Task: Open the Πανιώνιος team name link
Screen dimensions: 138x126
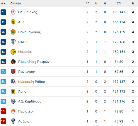Action: 26,72
